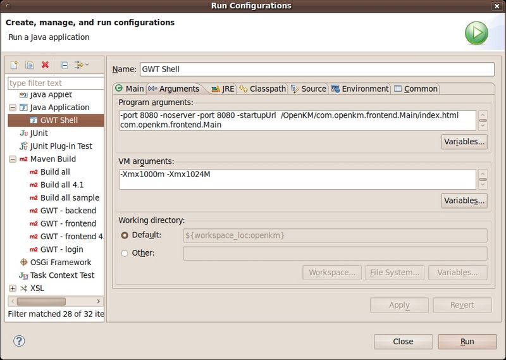506x360 pixels.
Task: Select the JUnit Plug-in Test entry
Action: 56,146
